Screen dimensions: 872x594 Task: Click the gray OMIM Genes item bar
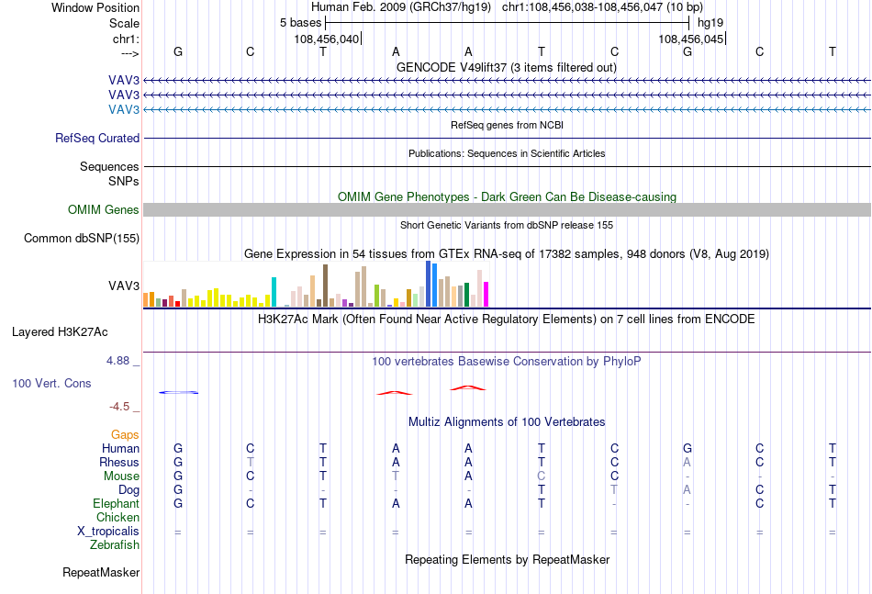pos(507,209)
